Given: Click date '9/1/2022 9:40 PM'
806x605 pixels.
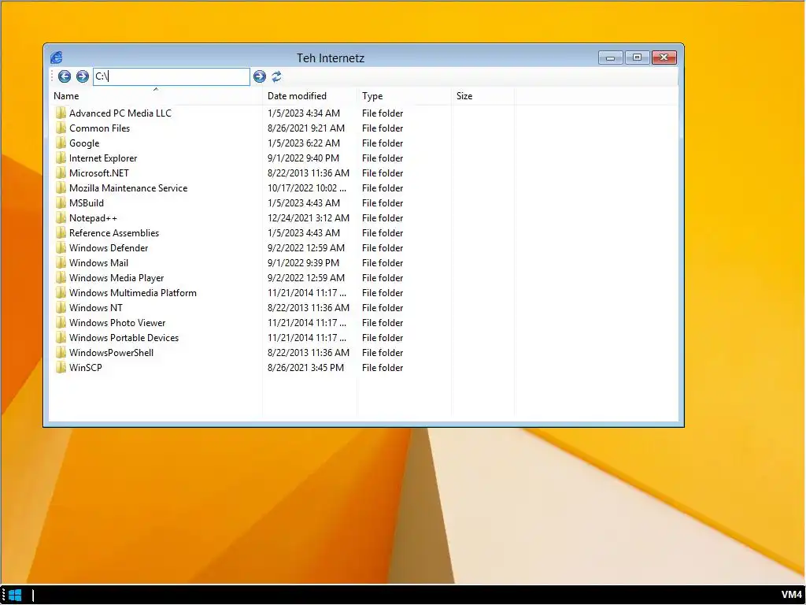Looking at the screenshot, I should click(x=303, y=158).
